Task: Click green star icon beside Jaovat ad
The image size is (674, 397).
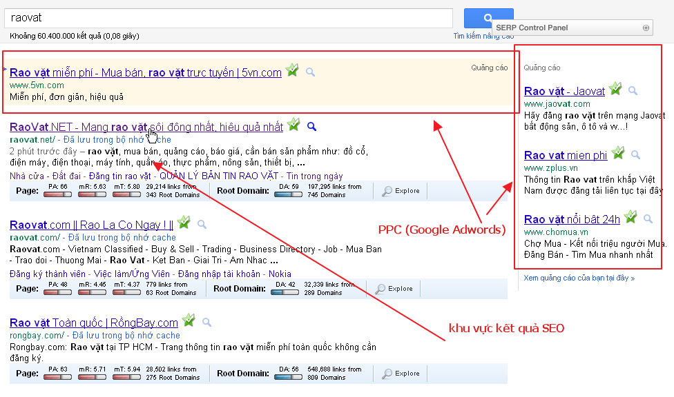Action: point(615,88)
